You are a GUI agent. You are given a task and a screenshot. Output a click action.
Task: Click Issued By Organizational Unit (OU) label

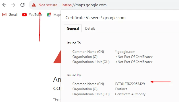tap(91, 94)
